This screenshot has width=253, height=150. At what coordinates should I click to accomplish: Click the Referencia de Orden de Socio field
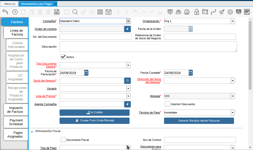pyautogui.click(x=200, y=36)
